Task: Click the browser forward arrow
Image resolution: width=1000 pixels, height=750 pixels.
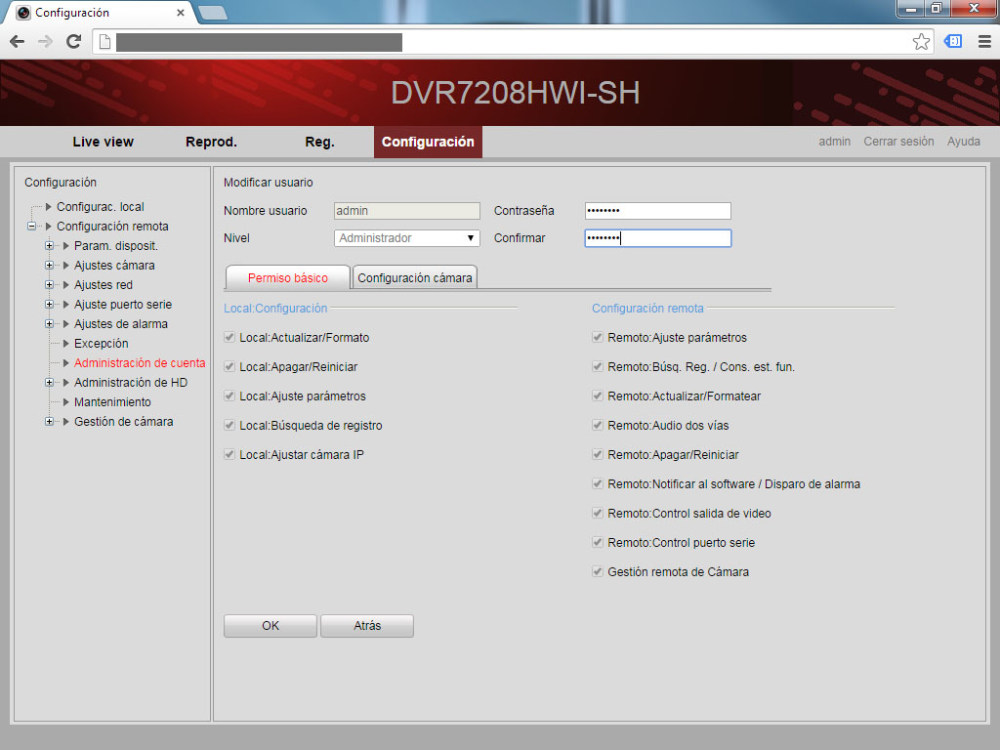Action: click(45, 42)
